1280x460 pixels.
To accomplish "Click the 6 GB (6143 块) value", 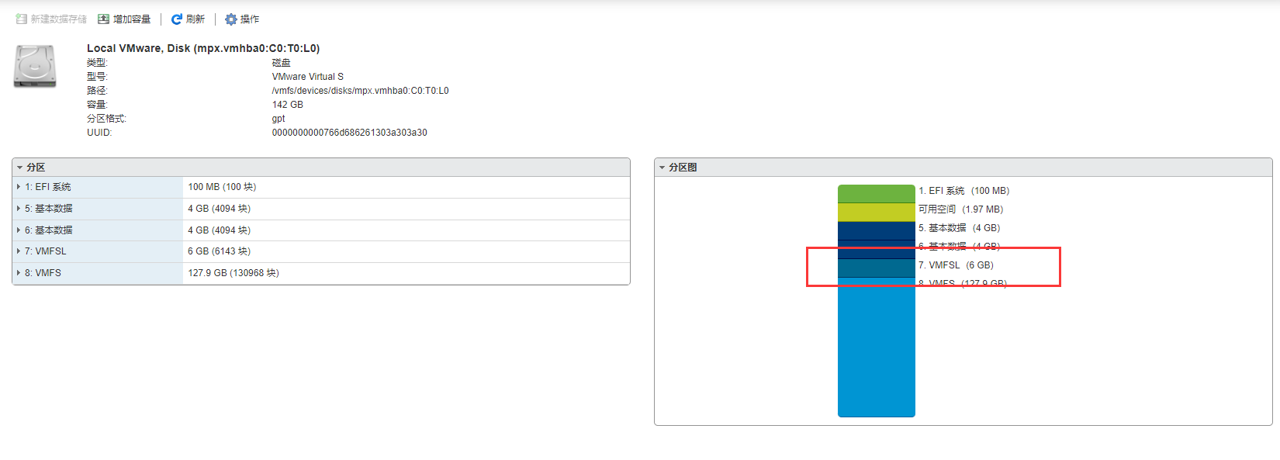I will (219, 251).
